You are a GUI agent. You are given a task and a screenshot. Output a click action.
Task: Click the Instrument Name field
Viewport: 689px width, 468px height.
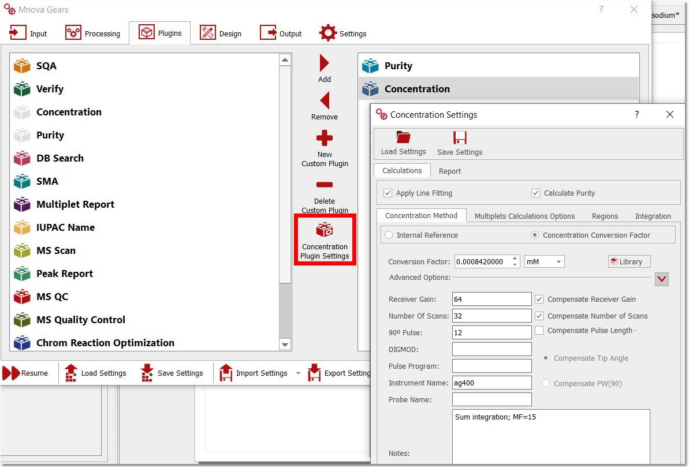[x=491, y=383]
